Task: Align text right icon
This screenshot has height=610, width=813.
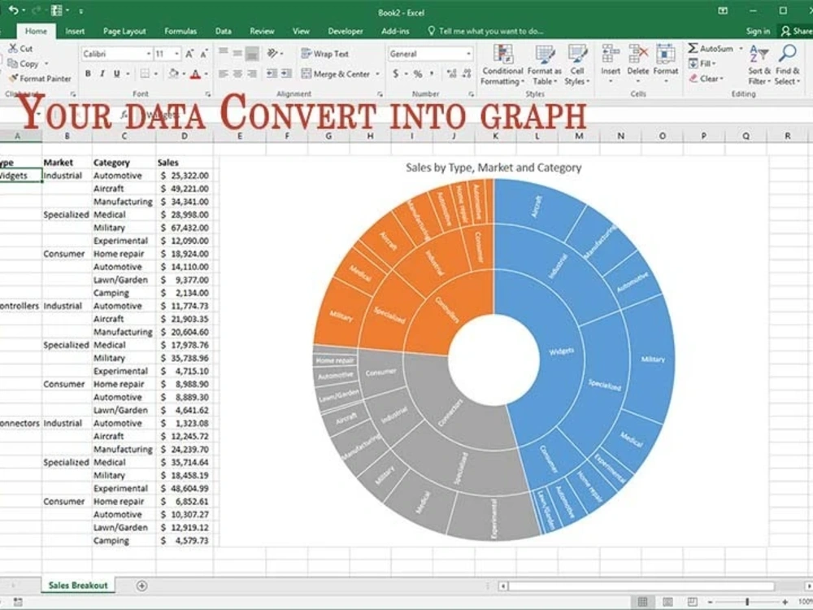Action: [x=252, y=74]
